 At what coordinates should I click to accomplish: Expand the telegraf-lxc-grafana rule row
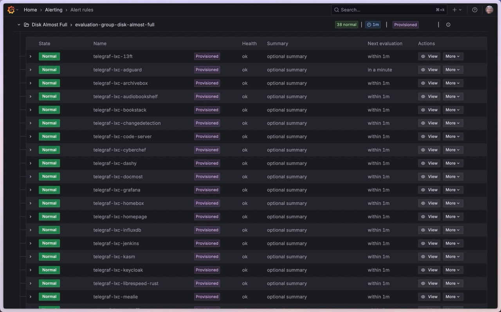pos(31,190)
